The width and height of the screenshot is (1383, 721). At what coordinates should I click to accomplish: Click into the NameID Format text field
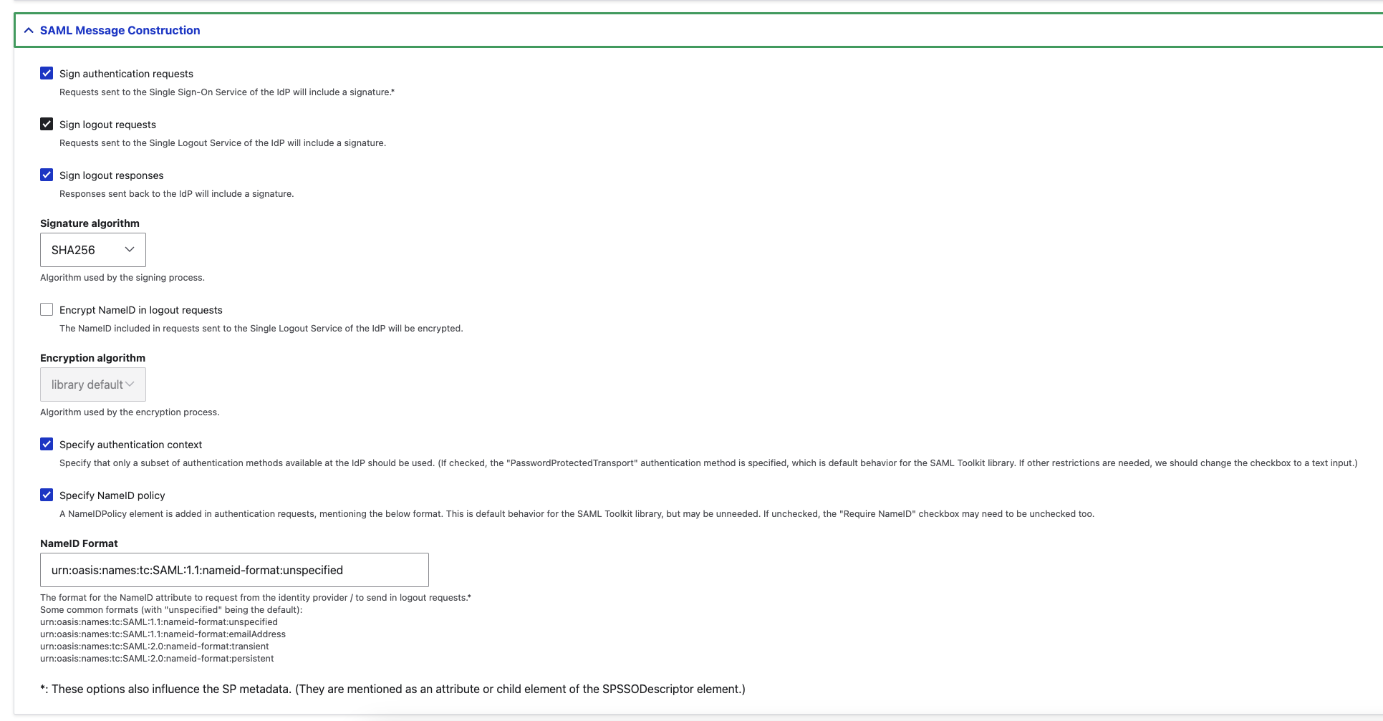234,570
